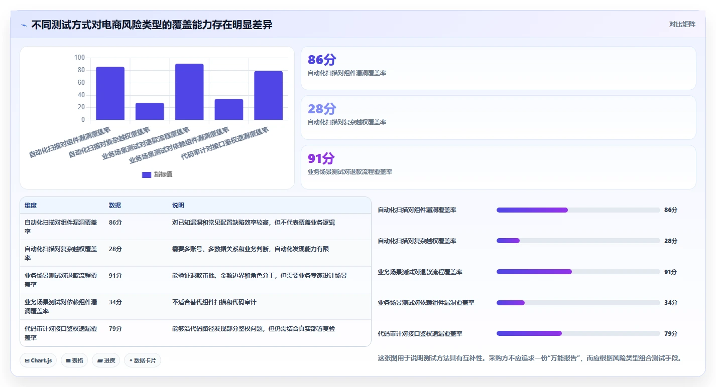Click the 对比矩阵 label in header

682,25
